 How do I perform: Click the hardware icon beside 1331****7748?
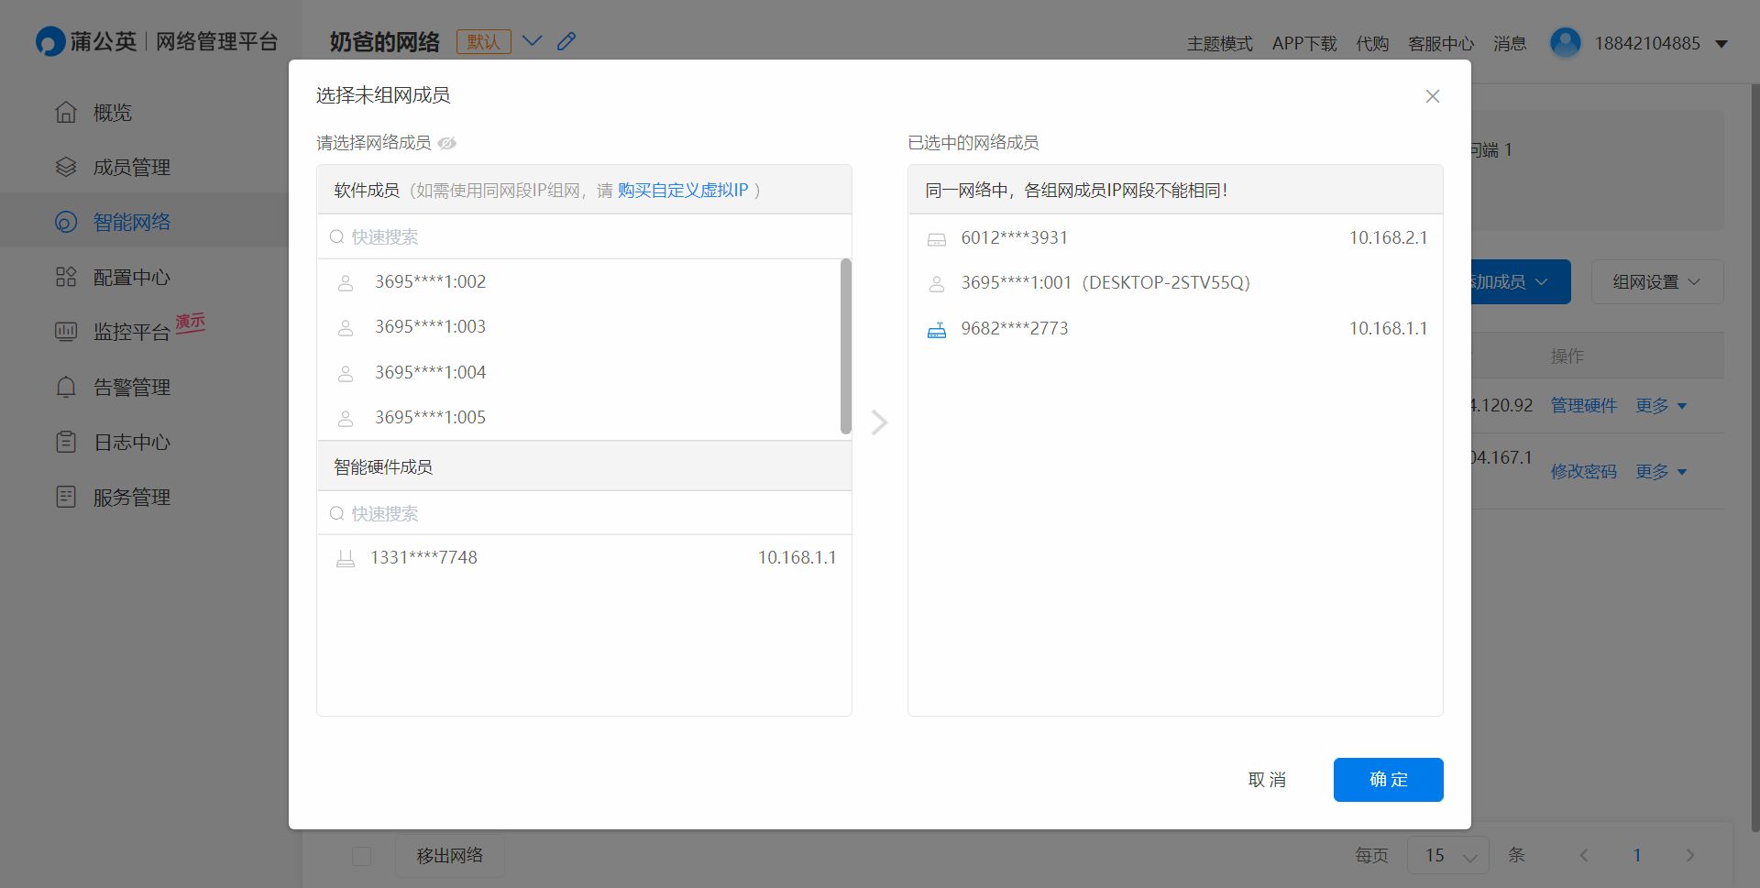[346, 559]
